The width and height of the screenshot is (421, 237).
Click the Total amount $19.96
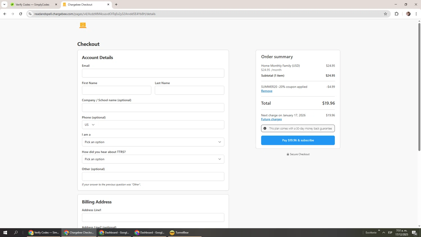pos(328,103)
